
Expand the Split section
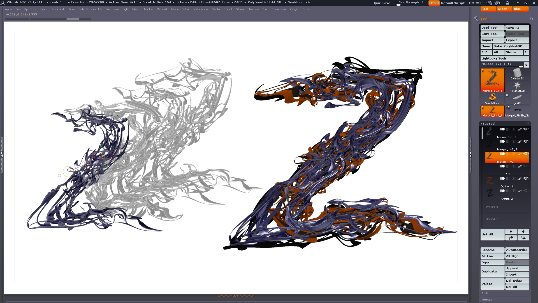point(485,293)
